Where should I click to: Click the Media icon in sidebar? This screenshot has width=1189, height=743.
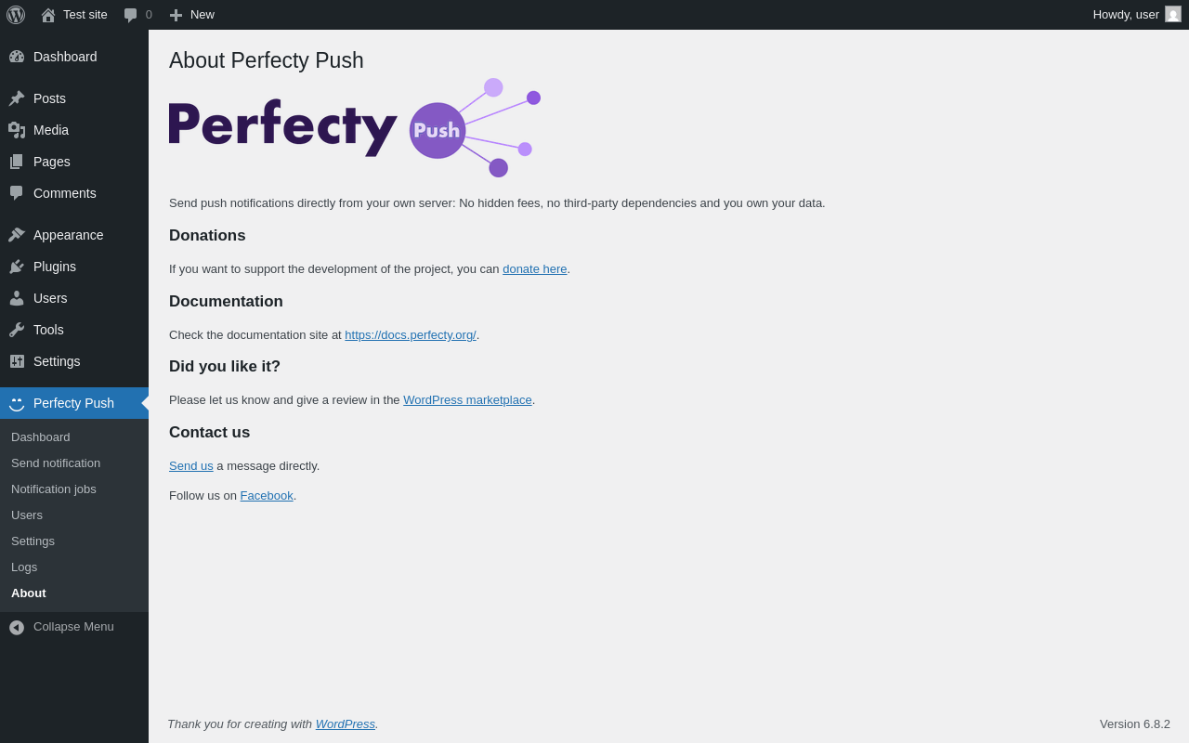[17, 130]
